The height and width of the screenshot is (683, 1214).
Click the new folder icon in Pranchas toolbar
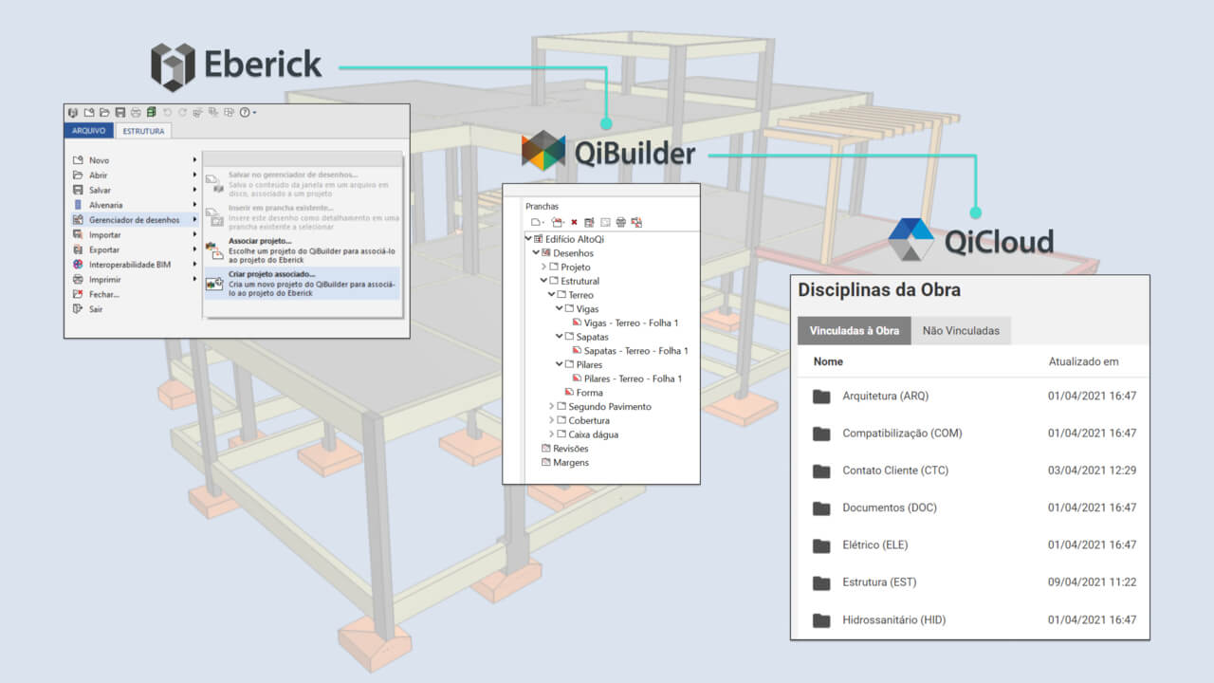click(x=558, y=222)
